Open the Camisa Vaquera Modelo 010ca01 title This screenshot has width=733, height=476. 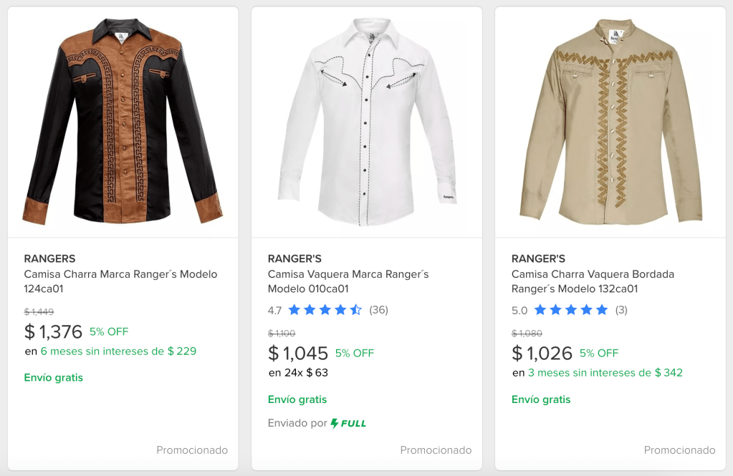pos(348,281)
